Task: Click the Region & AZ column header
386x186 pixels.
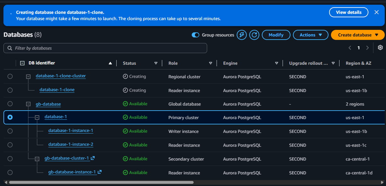Action: tap(358, 63)
